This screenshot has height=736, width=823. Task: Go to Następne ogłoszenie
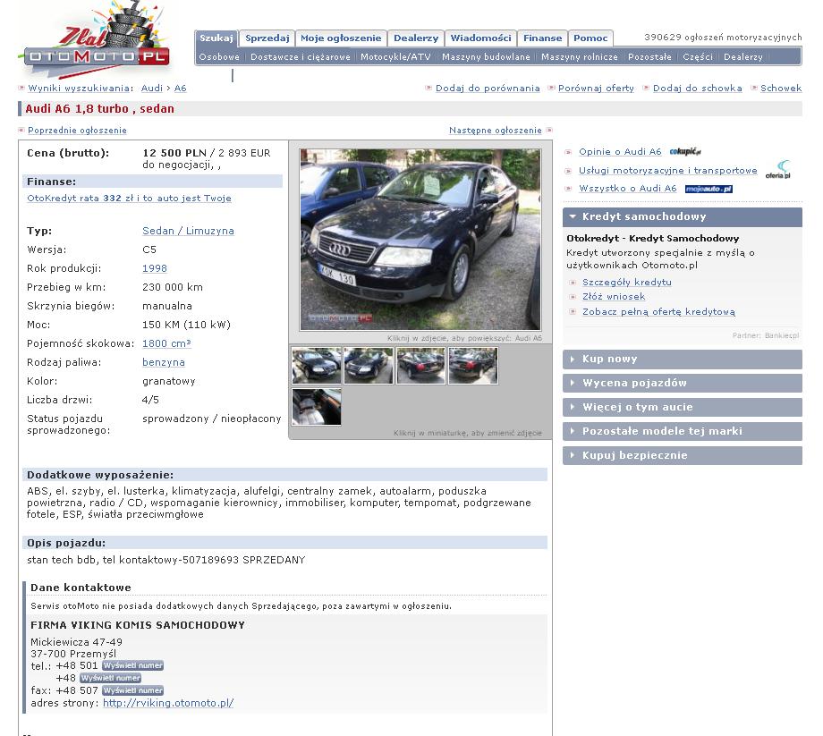click(x=496, y=130)
